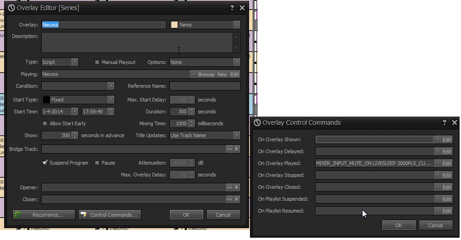
Task: Click the Closer play arrow icon
Action: [237, 199]
